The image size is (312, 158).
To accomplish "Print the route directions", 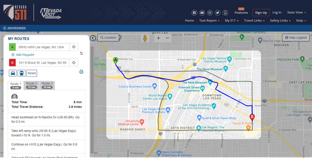I will coord(81,72).
